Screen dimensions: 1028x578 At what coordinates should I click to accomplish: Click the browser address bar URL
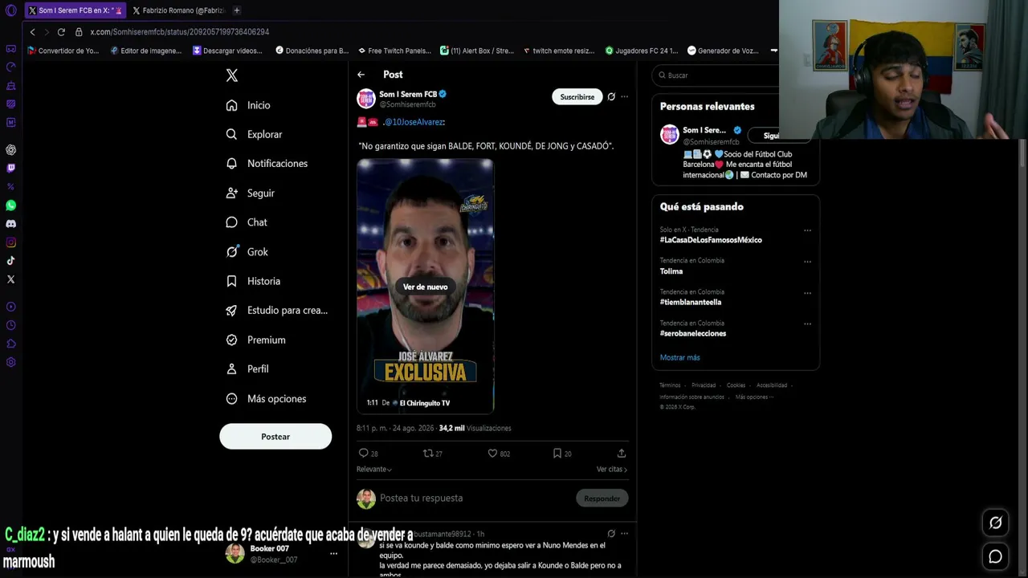180,32
